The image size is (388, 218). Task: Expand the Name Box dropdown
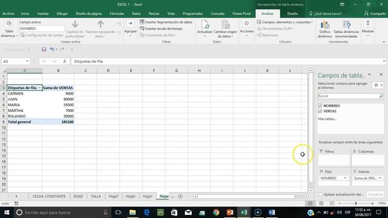(x=27, y=61)
